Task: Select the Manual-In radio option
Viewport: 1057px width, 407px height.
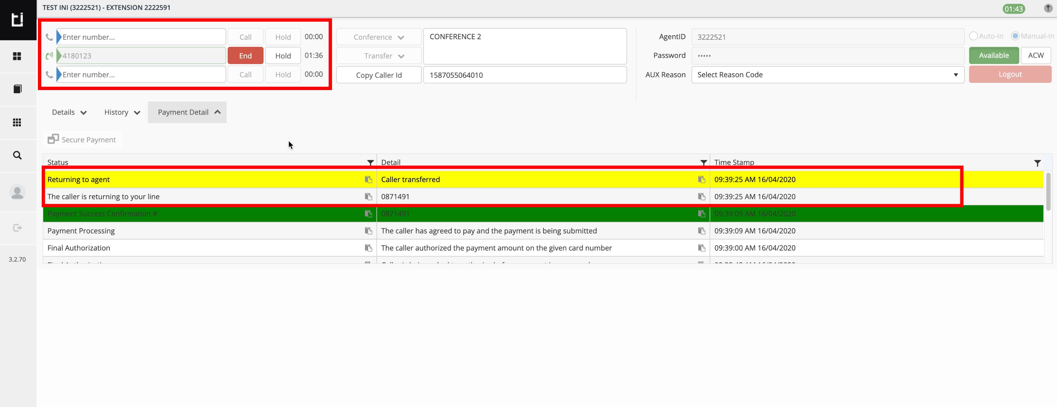Action: click(x=1015, y=36)
